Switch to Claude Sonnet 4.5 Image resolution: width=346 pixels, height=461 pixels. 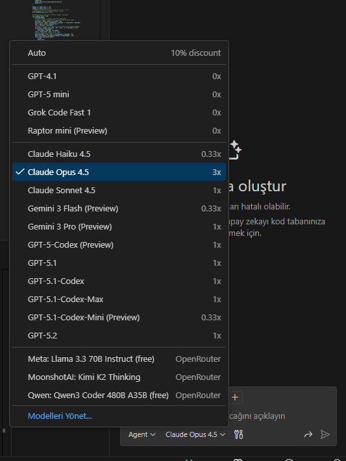coord(119,190)
